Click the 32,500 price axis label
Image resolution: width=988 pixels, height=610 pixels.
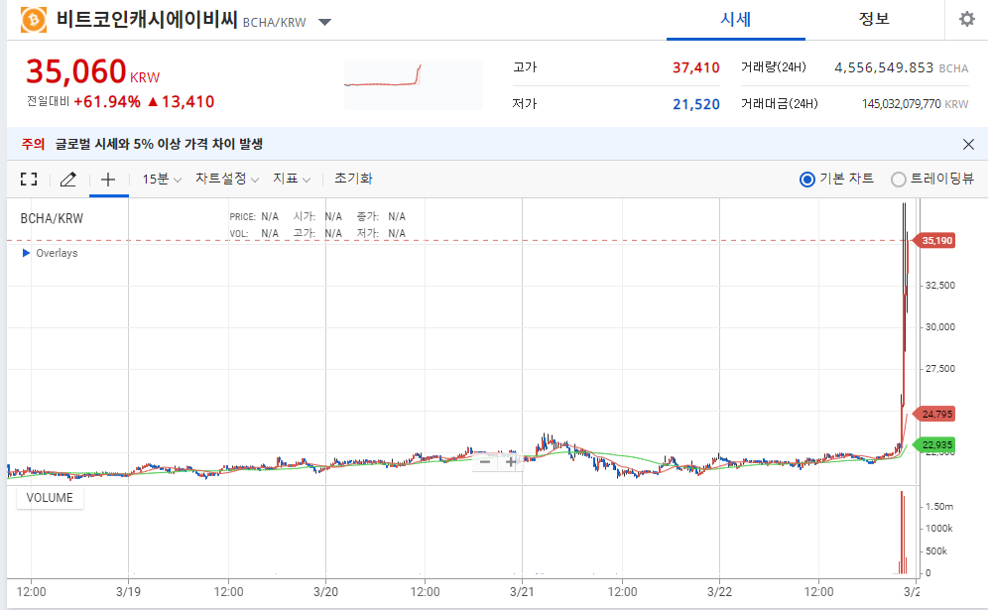(x=939, y=286)
